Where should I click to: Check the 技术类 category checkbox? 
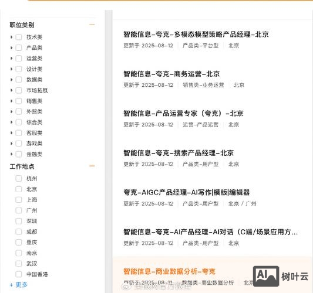point(19,37)
